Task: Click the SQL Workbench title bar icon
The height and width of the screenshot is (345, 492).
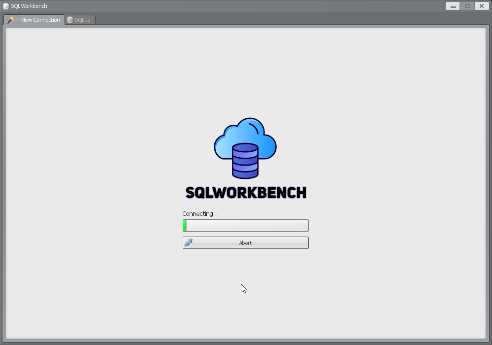Action: (x=5, y=6)
